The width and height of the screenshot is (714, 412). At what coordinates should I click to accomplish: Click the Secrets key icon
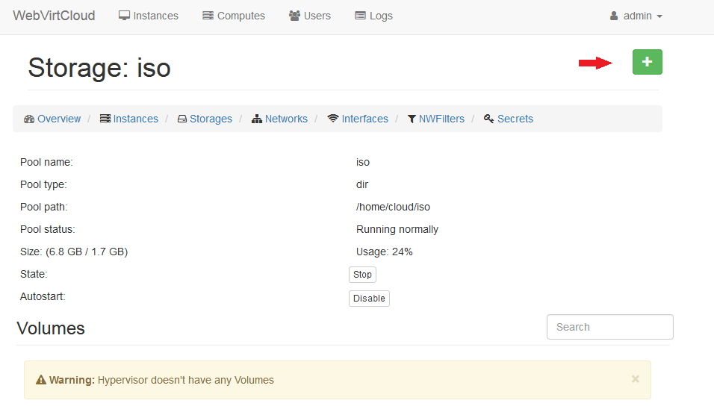[489, 119]
